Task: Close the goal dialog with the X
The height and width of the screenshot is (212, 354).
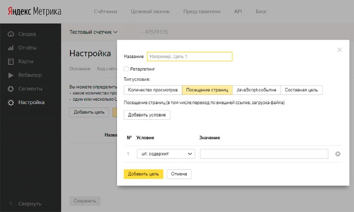Action: [339, 50]
